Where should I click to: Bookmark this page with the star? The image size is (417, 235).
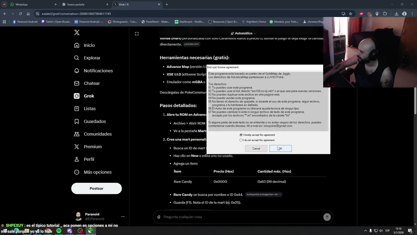pyautogui.click(x=351, y=14)
